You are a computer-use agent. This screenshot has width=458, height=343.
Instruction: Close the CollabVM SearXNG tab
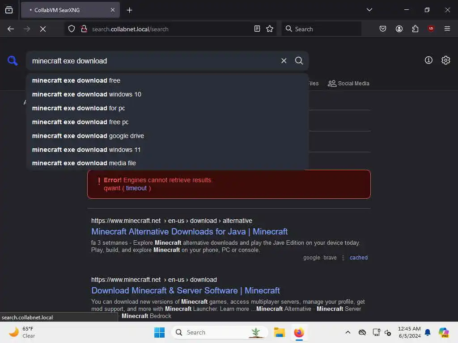click(112, 10)
